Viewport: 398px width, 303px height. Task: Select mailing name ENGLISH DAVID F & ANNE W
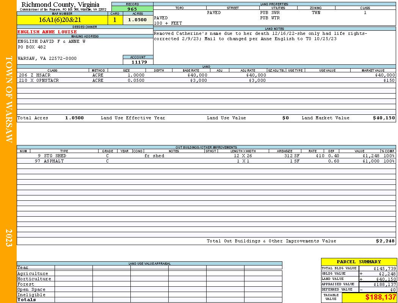(x=52, y=41)
